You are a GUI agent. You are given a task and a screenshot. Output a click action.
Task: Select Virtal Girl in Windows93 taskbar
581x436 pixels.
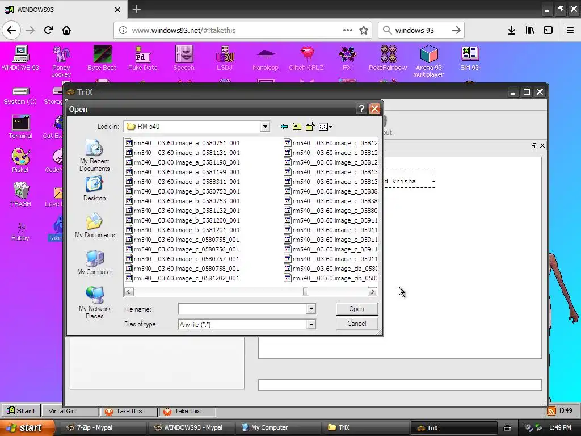coord(70,411)
